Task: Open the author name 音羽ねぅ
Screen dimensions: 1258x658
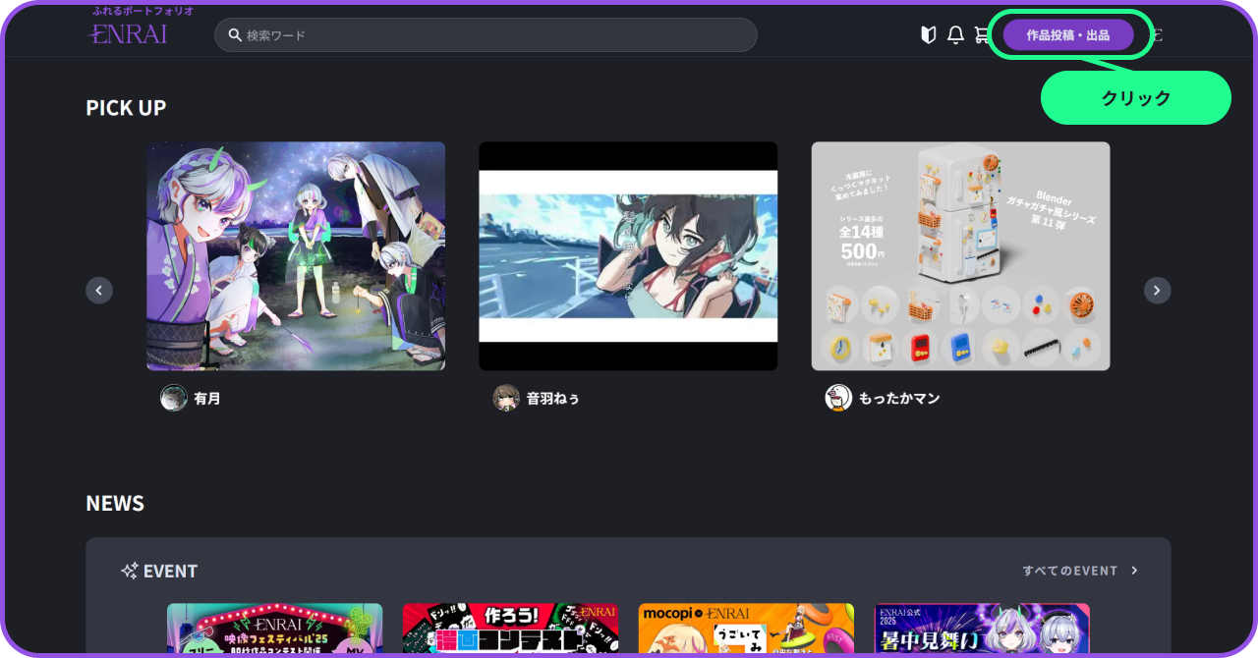Action: pos(553,399)
